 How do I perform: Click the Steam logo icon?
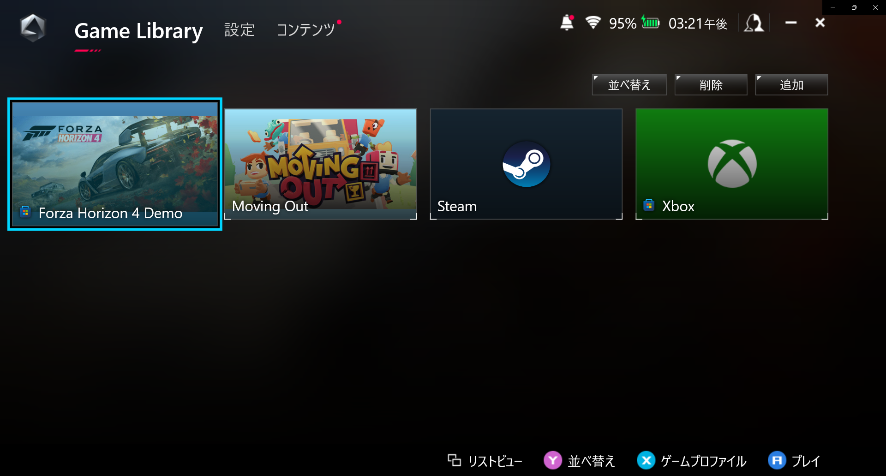(x=527, y=164)
